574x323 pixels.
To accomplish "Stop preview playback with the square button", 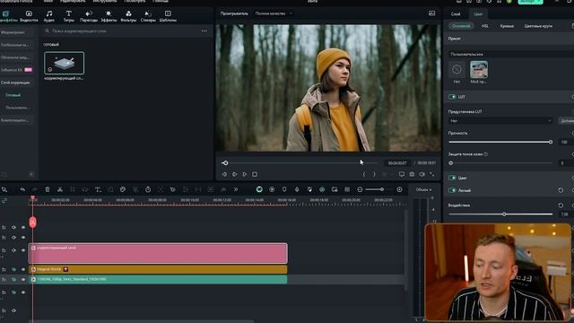I will [255, 174].
